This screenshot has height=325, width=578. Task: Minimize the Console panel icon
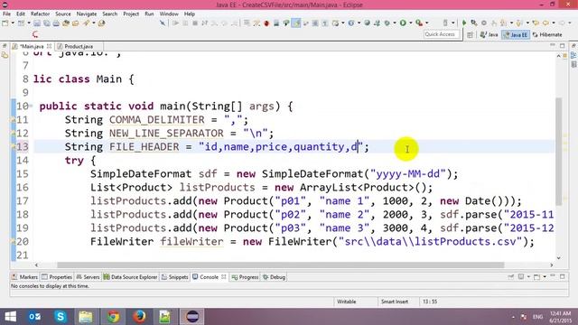click(553, 276)
